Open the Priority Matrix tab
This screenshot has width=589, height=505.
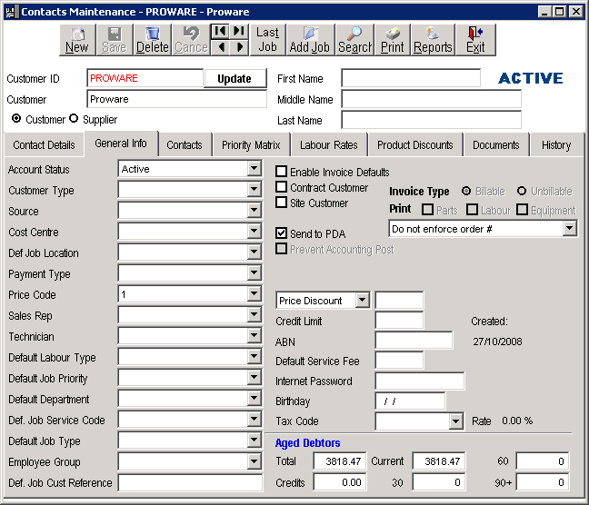251,145
